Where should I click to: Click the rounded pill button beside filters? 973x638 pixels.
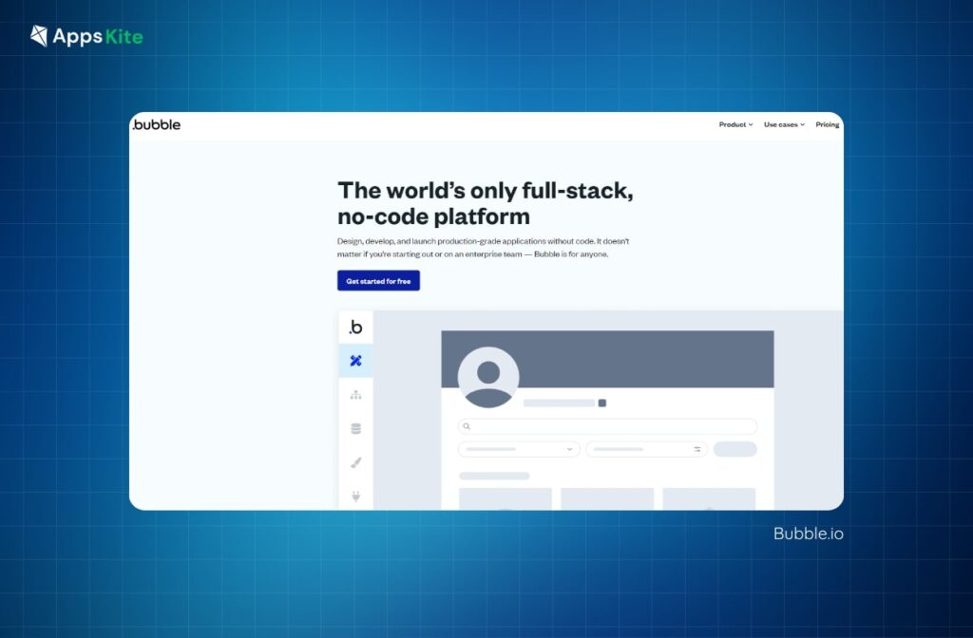pos(735,449)
